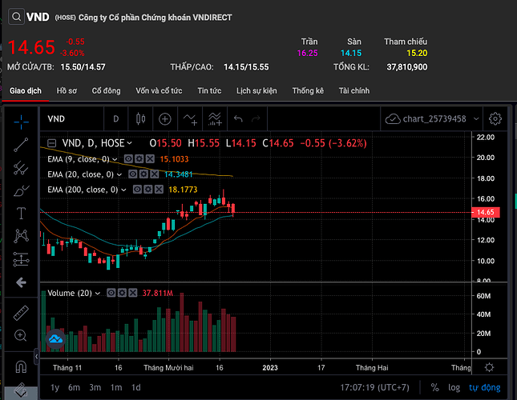Collapse the left drawing toolbar panel
Viewport: 517px width, 400px height.
(x=36, y=356)
